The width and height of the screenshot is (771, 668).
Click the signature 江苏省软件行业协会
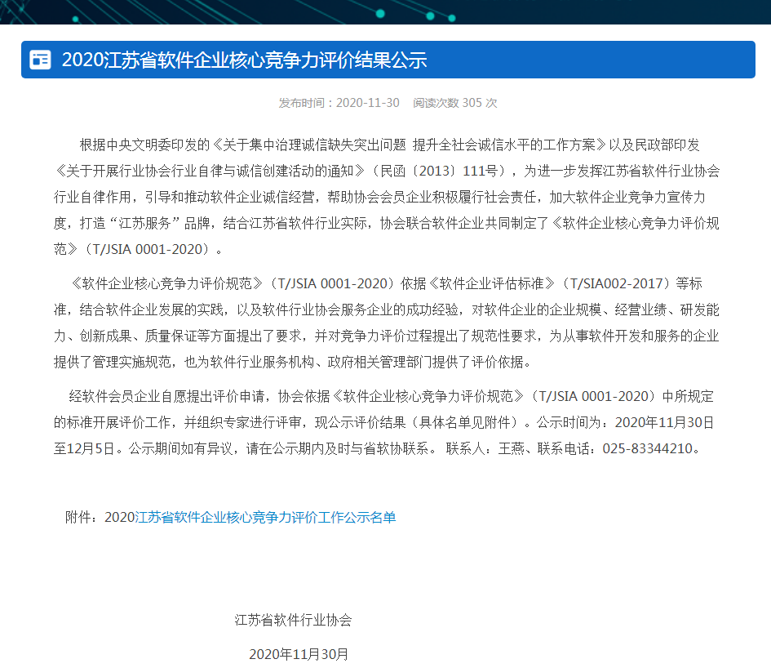tap(293, 621)
